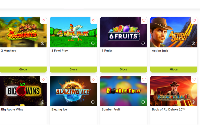Tap the heart on Bomber Fruit
This screenshot has width=200, height=133.
[x=144, y=79]
